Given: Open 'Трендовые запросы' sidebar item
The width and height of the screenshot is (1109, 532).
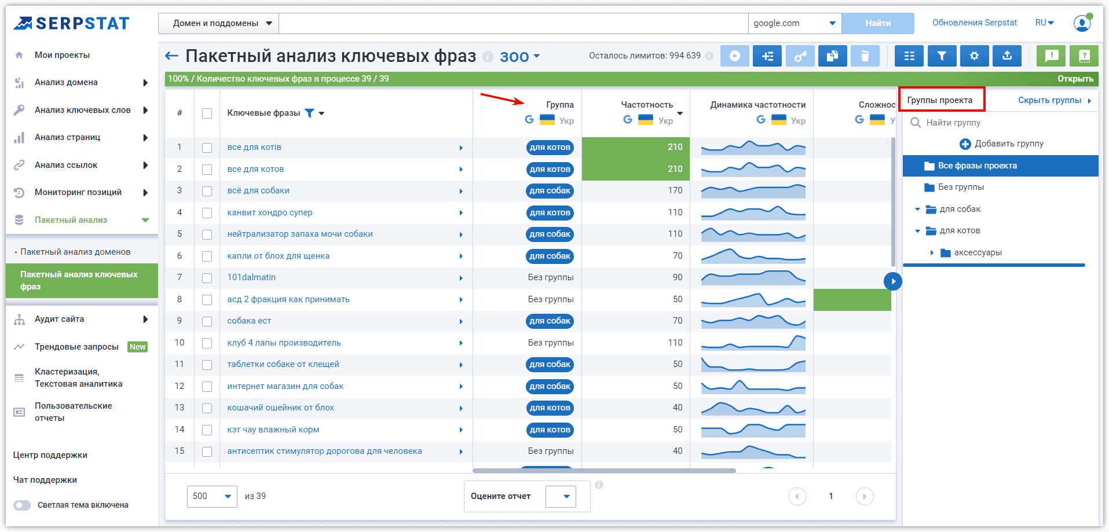Looking at the screenshot, I should 76,347.
